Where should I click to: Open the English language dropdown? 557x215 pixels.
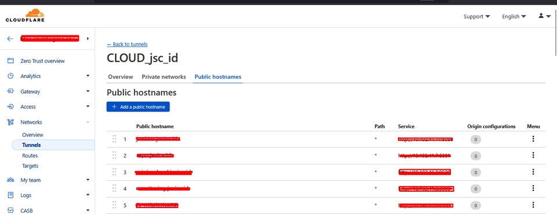coord(514,16)
